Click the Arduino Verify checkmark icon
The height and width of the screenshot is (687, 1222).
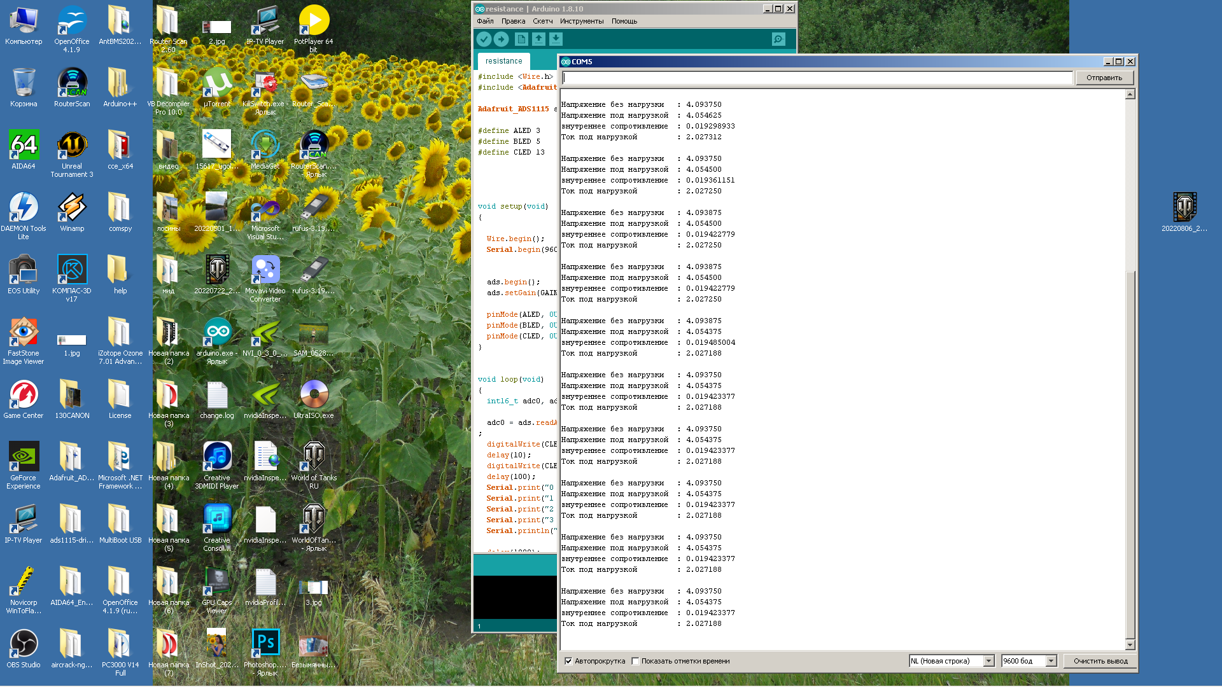(x=484, y=39)
